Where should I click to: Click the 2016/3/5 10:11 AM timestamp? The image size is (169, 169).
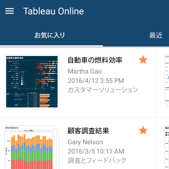(x=96, y=151)
